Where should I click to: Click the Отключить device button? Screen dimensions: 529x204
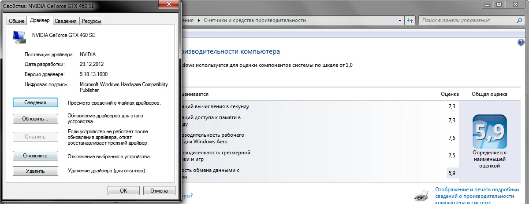[x=35, y=156]
